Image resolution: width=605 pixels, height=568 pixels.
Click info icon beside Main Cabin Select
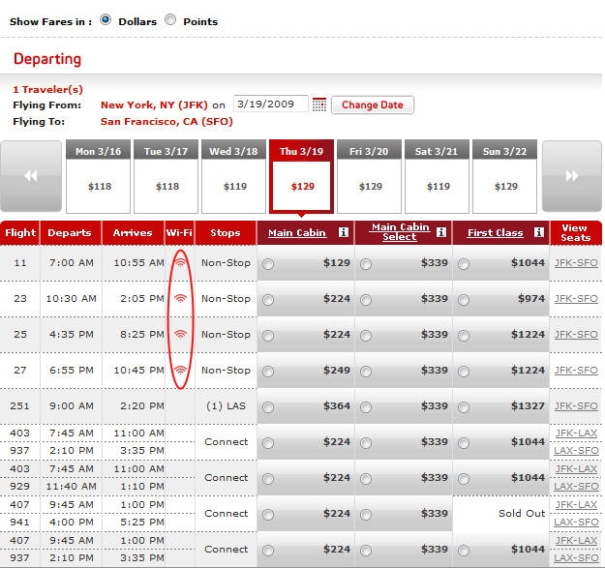pyautogui.click(x=441, y=232)
